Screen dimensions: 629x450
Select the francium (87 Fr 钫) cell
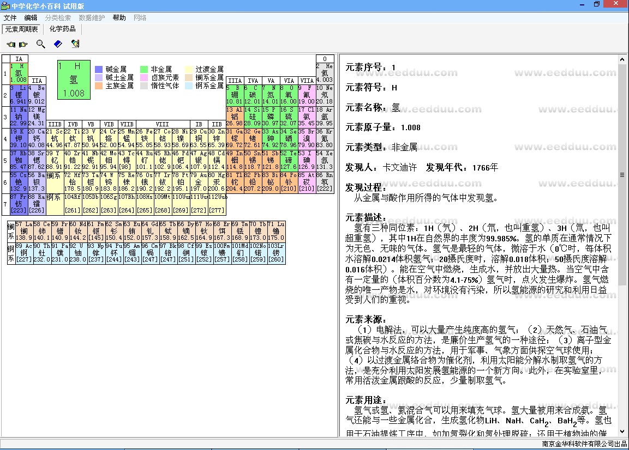click(x=19, y=204)
